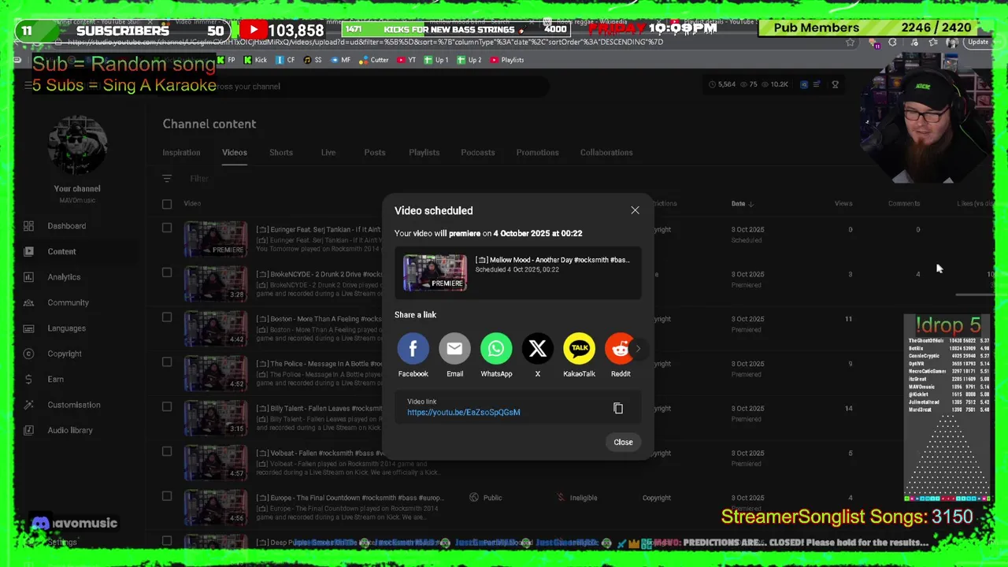Share the video on Facebook
Image resolution: width=1008 pixels, height=567 pixels.
[x=413, y=349]
